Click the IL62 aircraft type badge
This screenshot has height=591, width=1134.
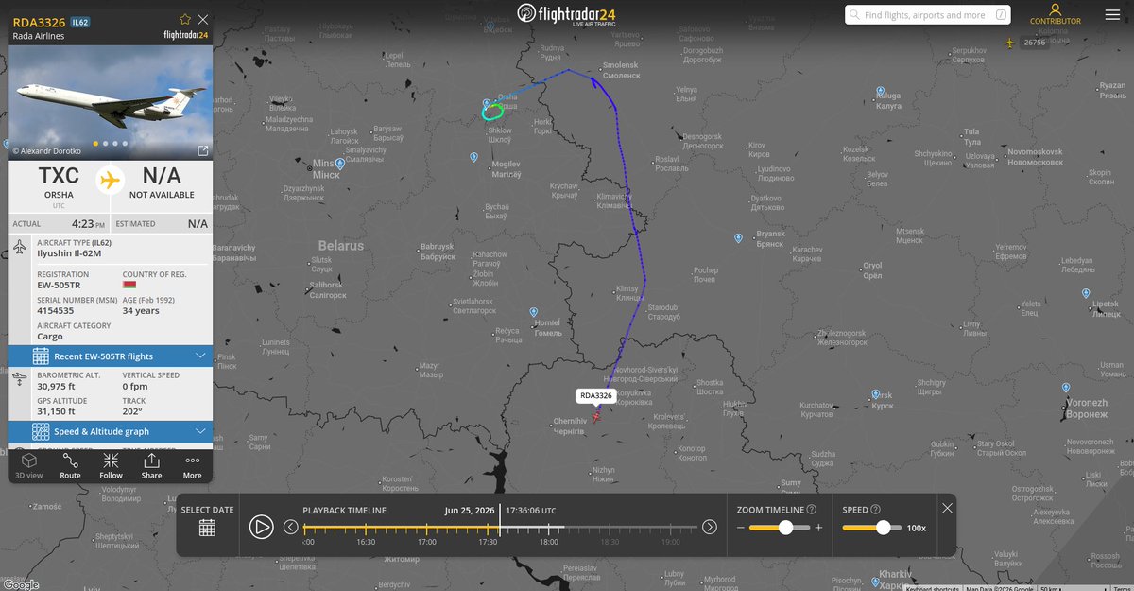pyautogui.click(x=79, y=21)
